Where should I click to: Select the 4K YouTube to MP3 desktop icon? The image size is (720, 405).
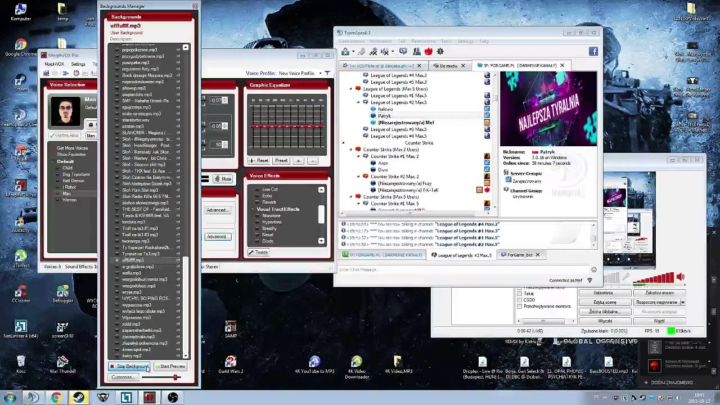pyautogui.click(x=314, y=365)
